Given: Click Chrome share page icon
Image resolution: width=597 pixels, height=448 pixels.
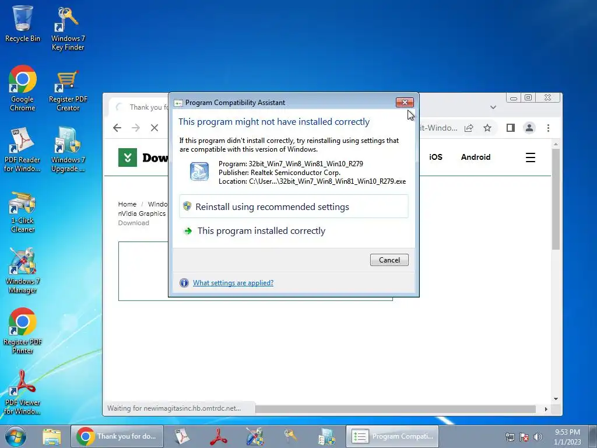Looking at the screenshot, I should point(469,128).
